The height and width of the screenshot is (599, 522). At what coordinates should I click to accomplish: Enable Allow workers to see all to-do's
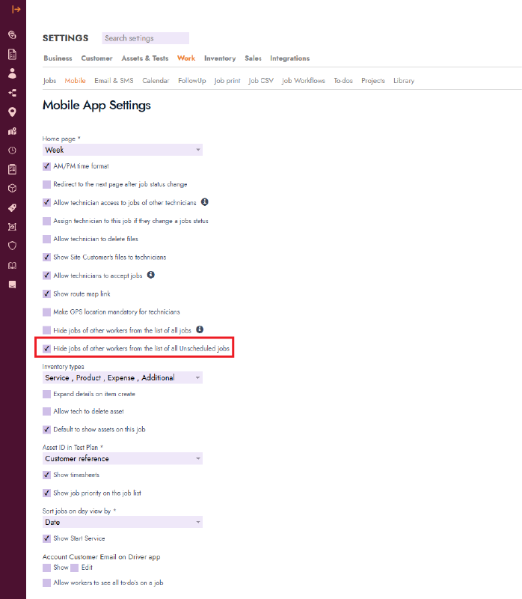point(46,583)
